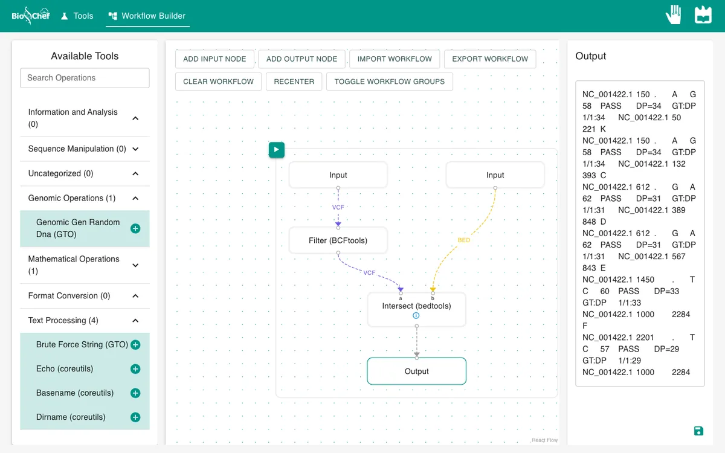Viewport: 725px width, 453px height.
Task: Click the BED edge label
Action: pos(464,240)
